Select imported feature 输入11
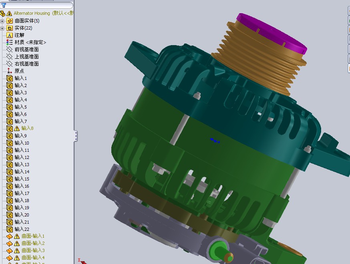The image size is (350, 264). click(x=22, y=150)
